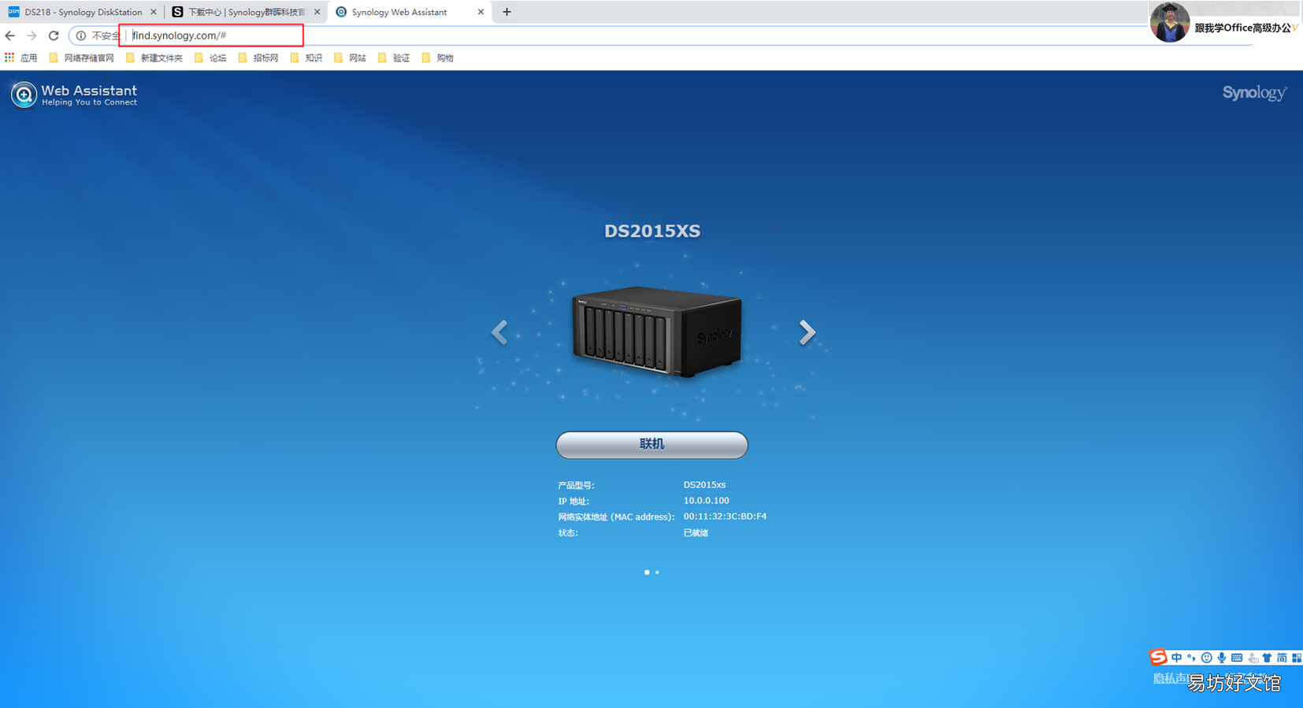Screen dimensions: 1303x708
Task: Close the Synology Web Assistant tab
Action: [x=481, y=12]
